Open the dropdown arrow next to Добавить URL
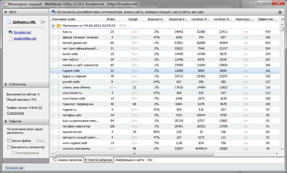This screenshot has height=173, width=287. tap(43, 22)
